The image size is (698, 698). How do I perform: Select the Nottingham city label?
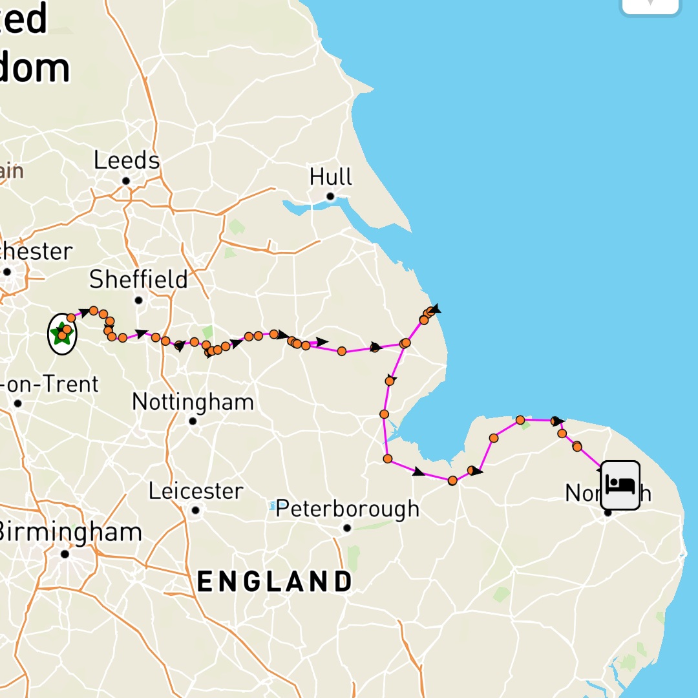coord(193,402)
